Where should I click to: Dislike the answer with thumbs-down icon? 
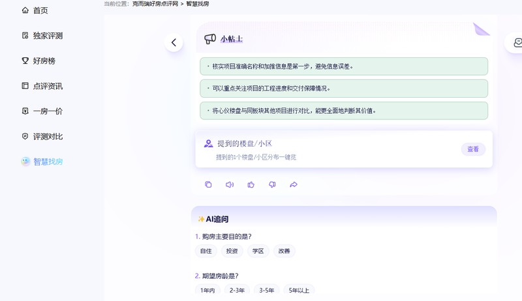[x=272, y=184]
